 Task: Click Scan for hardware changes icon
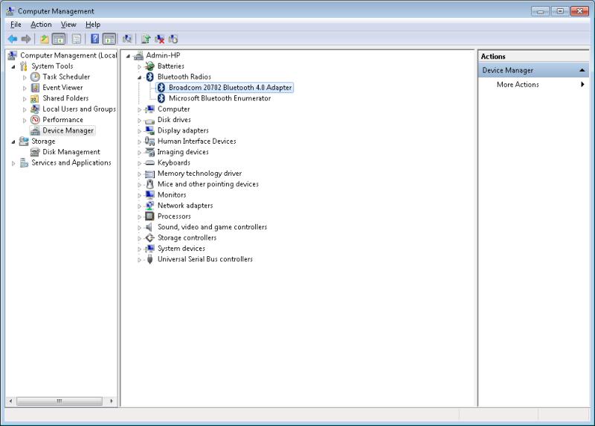tap(127, 39)
